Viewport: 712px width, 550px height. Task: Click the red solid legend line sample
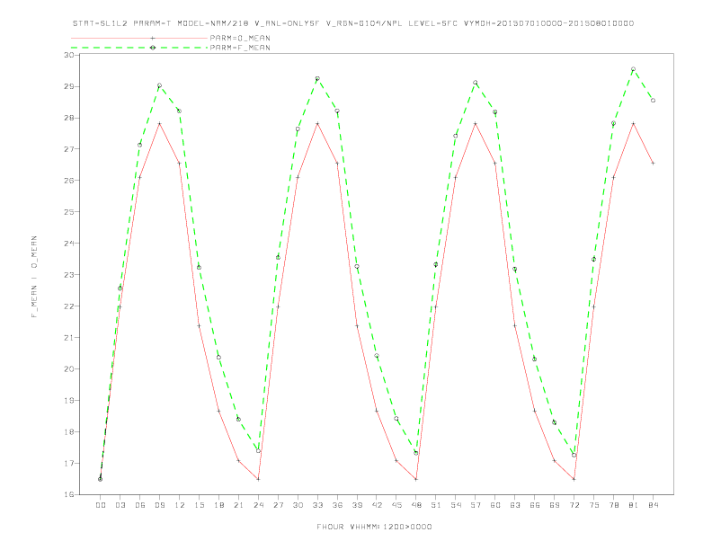tap(139, 38)
